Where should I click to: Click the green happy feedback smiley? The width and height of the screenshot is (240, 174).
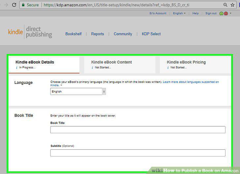coord(221,13)
